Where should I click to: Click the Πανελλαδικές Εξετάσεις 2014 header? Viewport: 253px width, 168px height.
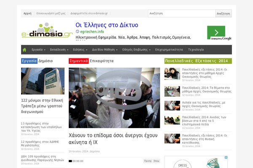pyautogui.click(x=198, y=61)
